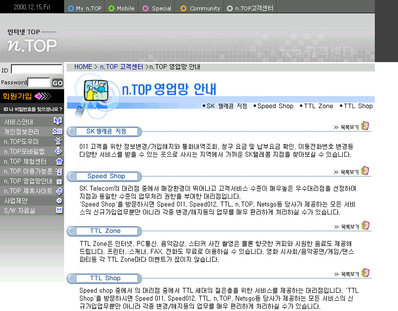The width and height of the screenshot is (398, 311).
Task: Open the Mobile menu
Action: pos(125,8)
